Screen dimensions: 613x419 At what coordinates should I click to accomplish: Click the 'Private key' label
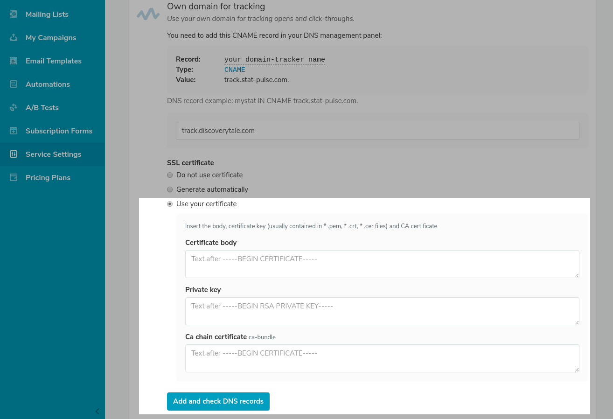(x=203, y=290)
